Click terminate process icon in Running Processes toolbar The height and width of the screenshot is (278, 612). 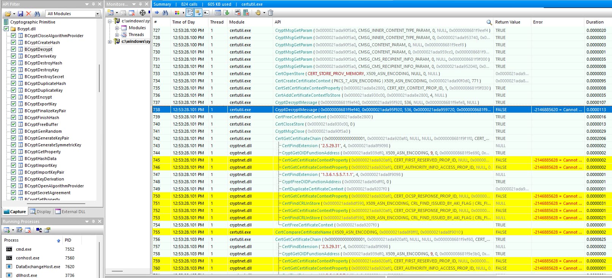pos(28,230)
